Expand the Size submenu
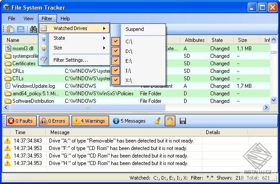Viewport: 280px width, 184px height. [74, 48]
